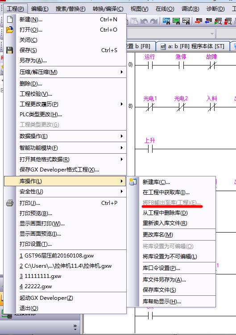The height and width of the screenshot is (335, 236).
Task: Open the toolbar combo box dropdown arrow
Action: 212,34
